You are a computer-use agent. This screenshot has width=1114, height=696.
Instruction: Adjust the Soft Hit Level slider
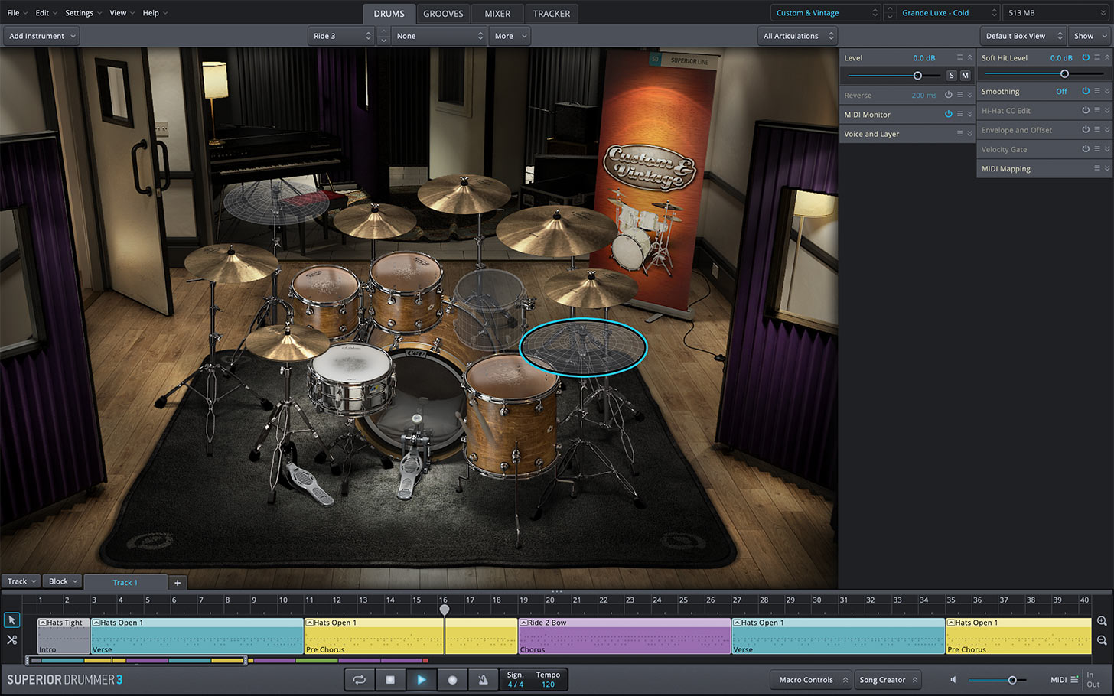(x=1064, y=74)
